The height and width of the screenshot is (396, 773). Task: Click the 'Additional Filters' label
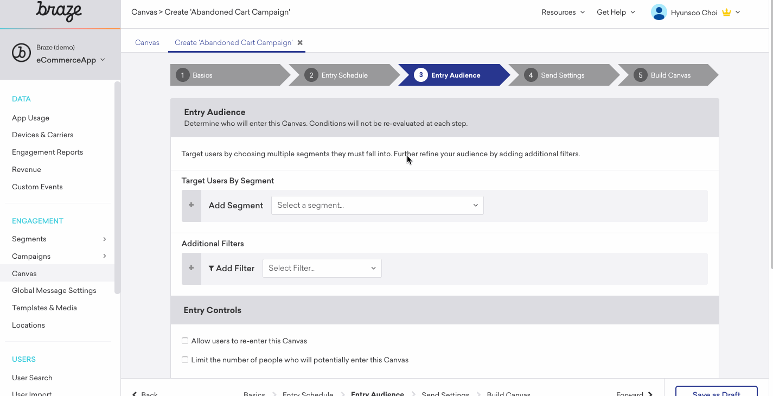tap(213, 244)
